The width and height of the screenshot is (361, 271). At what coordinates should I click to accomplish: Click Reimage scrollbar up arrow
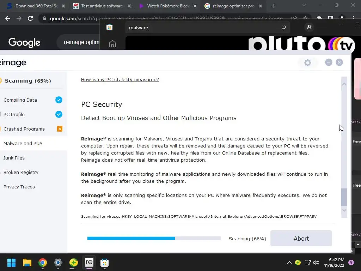[344, 84]
